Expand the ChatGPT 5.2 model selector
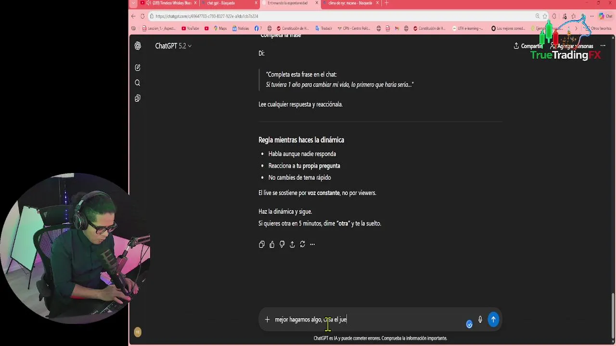 173,46
